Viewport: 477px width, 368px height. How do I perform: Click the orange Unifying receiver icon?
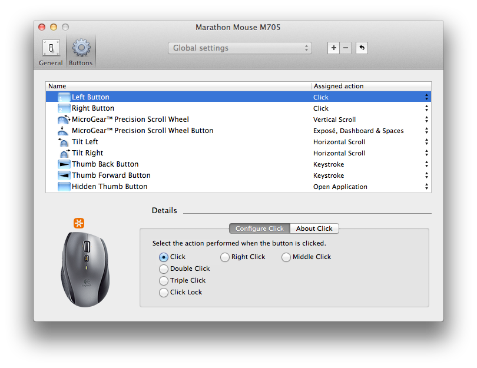79,223
